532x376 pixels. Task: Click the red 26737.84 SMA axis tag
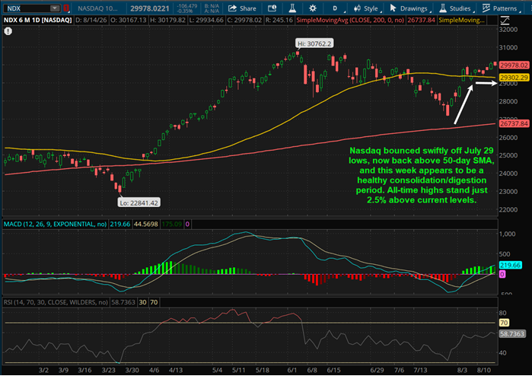click(514, 123)
